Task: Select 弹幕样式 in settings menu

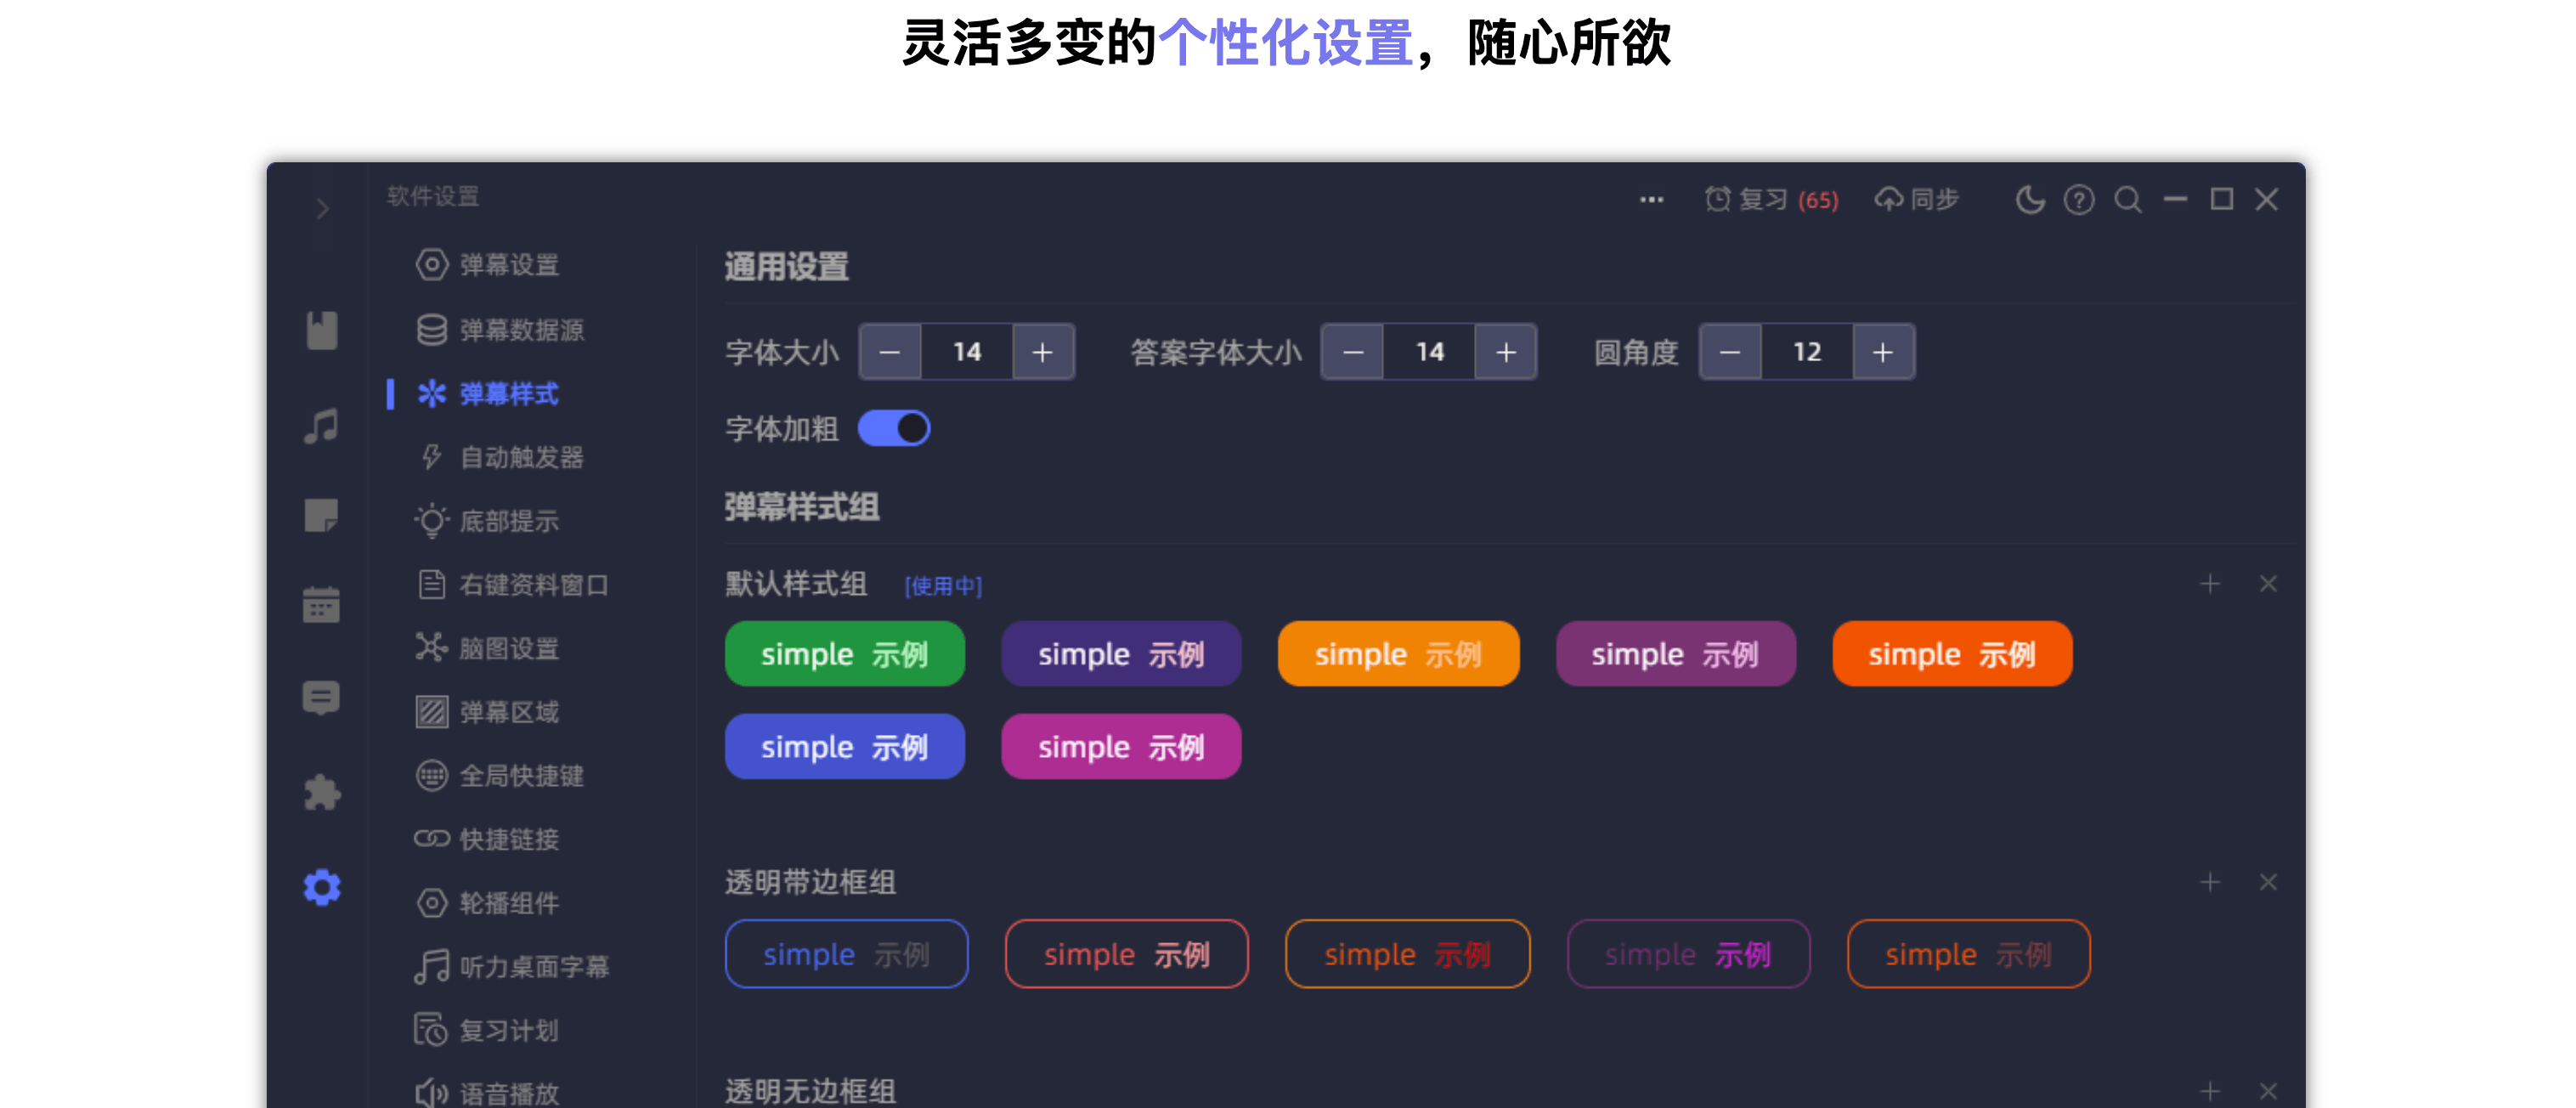Action: (x=487, y=394)
